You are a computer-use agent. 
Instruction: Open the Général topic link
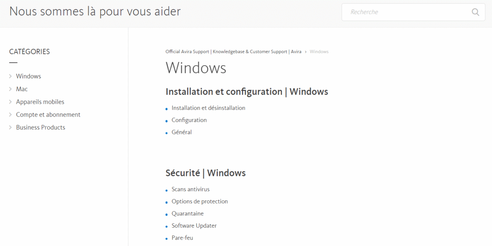pos(181,132)
